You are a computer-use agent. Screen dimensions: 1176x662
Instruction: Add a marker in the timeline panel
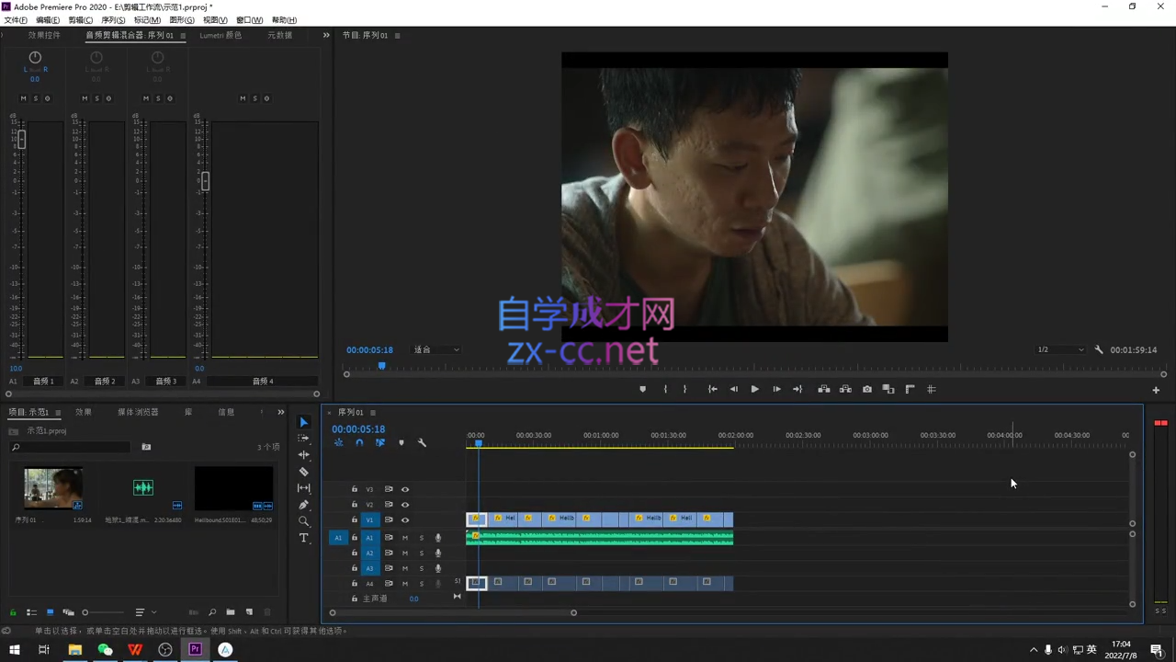(x=401, y=443)
